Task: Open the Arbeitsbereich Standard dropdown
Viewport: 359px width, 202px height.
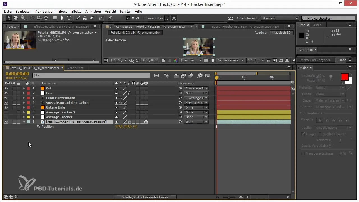Action: [279, 18]
